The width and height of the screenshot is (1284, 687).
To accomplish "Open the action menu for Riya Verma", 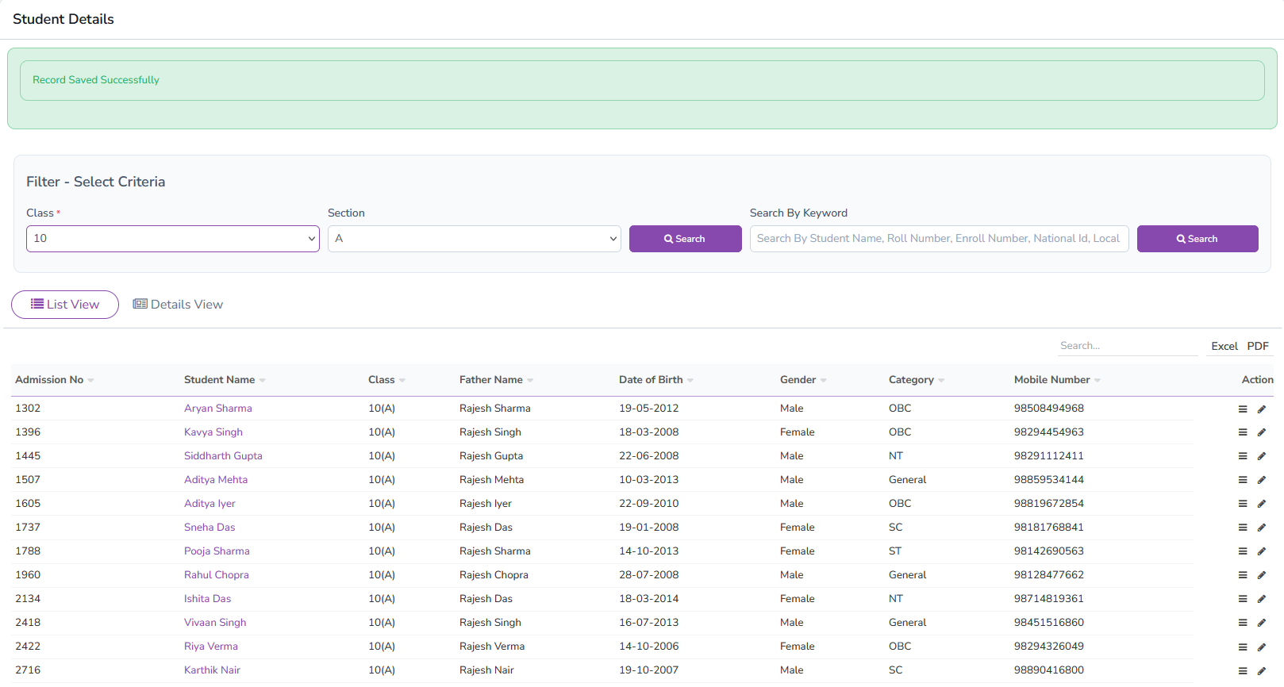I will pos(1243,647).
